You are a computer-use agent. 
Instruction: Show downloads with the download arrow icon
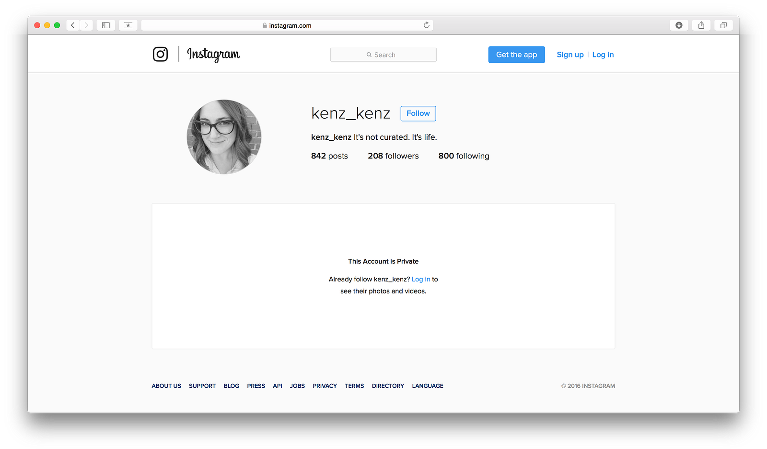679,25
